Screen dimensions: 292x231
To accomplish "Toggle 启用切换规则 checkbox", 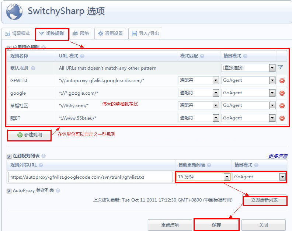I will [9, 48].
